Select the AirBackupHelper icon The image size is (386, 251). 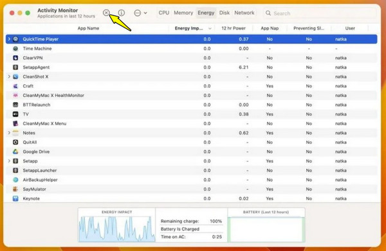pyautogui.click(x=15, y=180)
